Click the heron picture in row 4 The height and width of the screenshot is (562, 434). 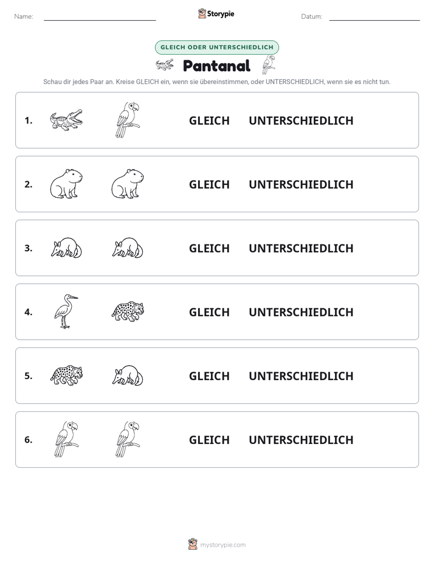(66, 311)
